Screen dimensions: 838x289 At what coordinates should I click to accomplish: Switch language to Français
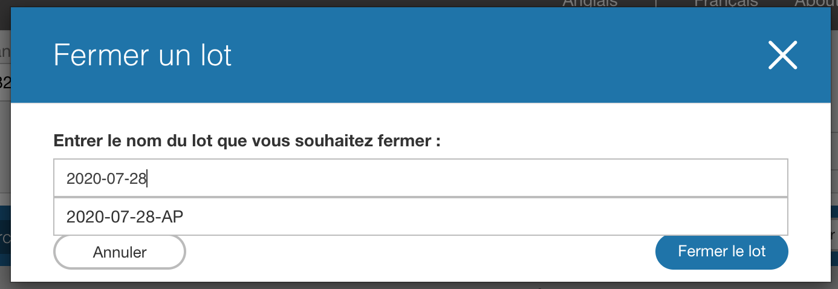[x=726, y=4]
